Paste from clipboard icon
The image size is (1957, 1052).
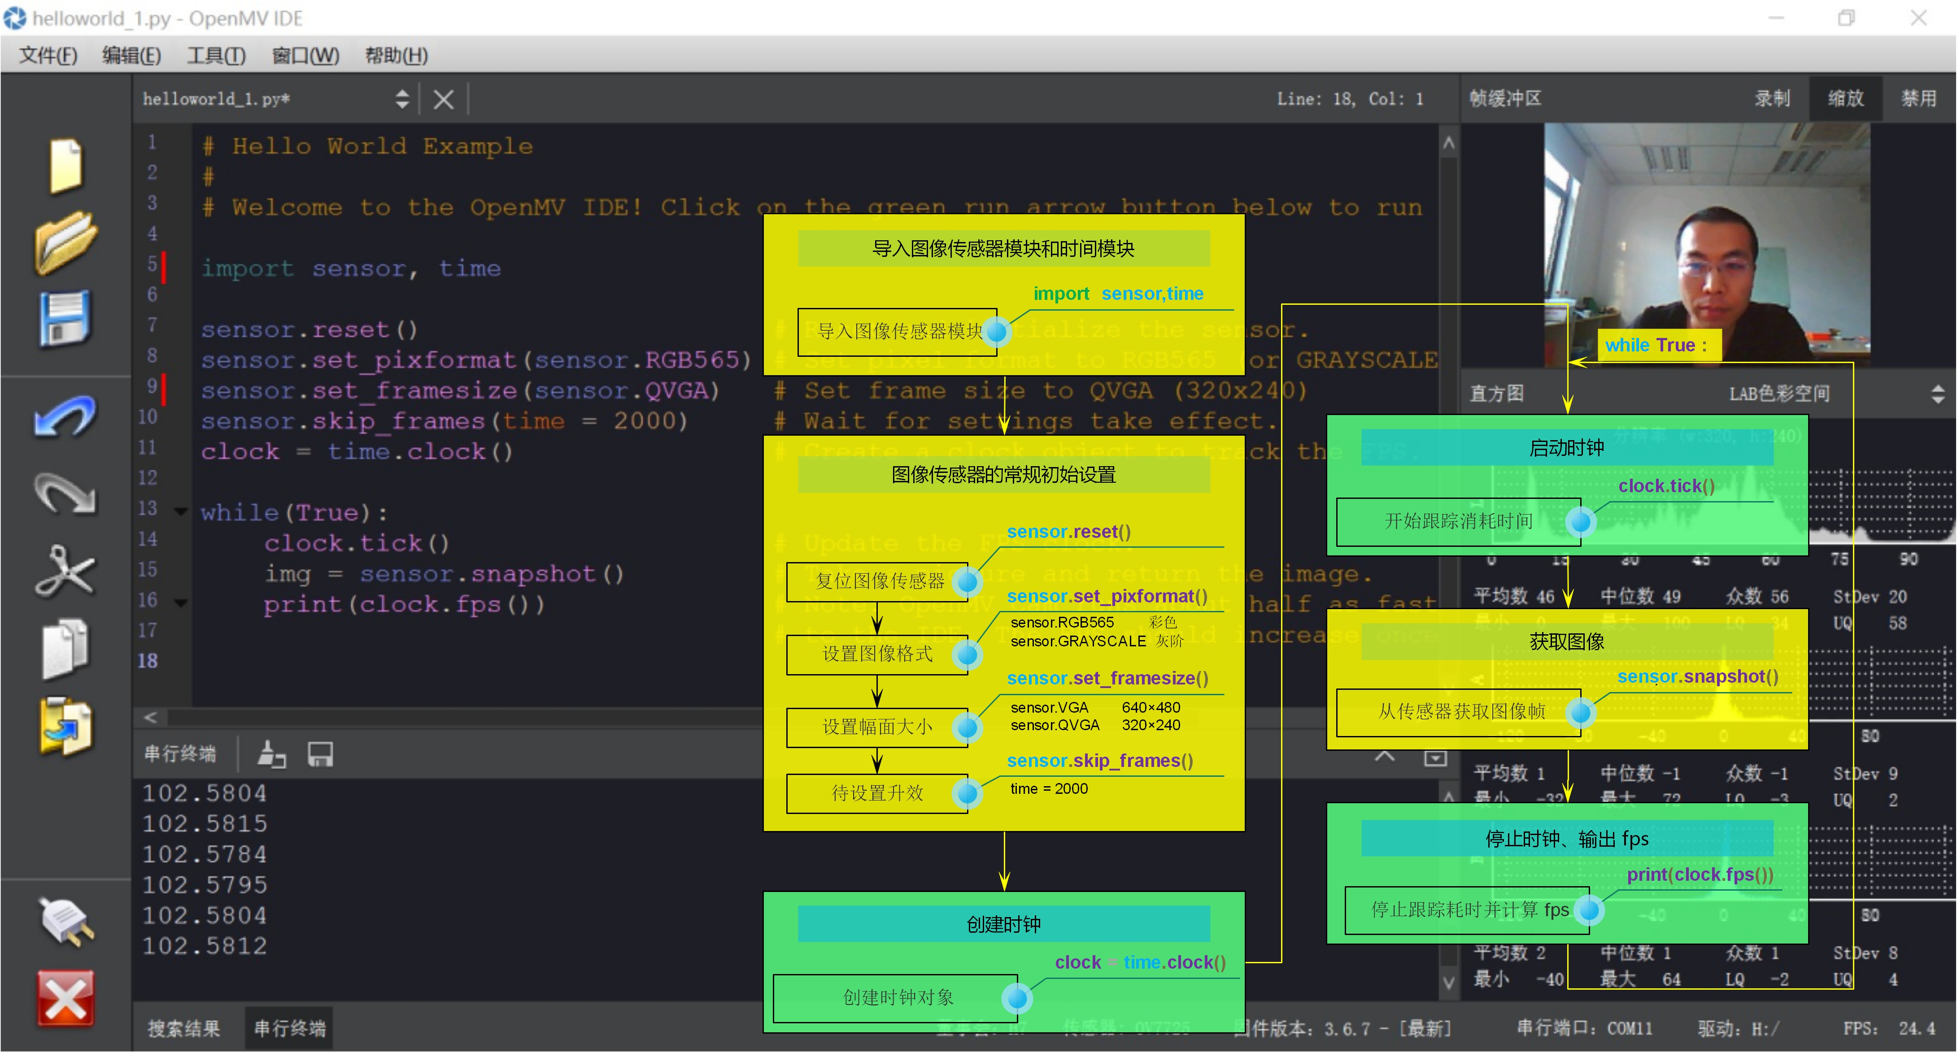tap(66, 727)
